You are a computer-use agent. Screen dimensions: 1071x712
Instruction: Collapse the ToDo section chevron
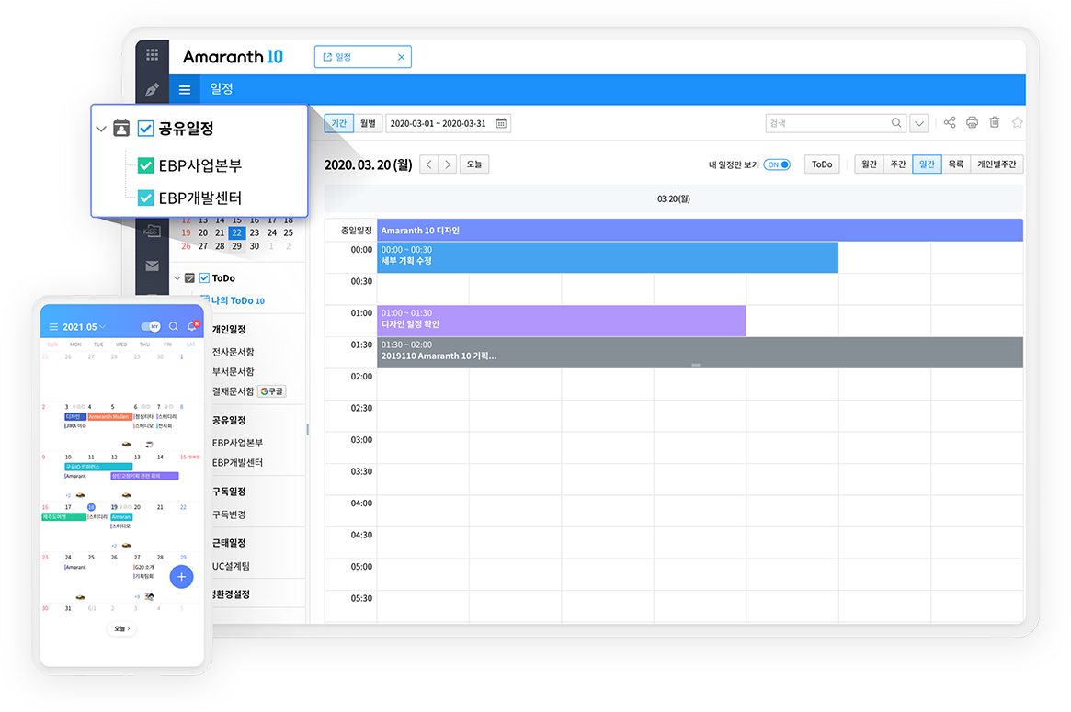(x=177, y=277)
